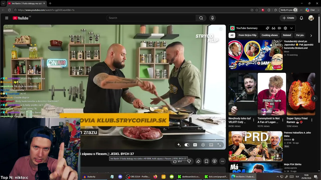Open browser Settings and more ellipsis
321x180 pixels.
(x=301, y=10)
